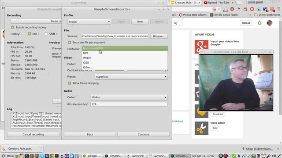Open the Menu button on the taskbar
Screen dimensions: 282x158
[8, 156]
